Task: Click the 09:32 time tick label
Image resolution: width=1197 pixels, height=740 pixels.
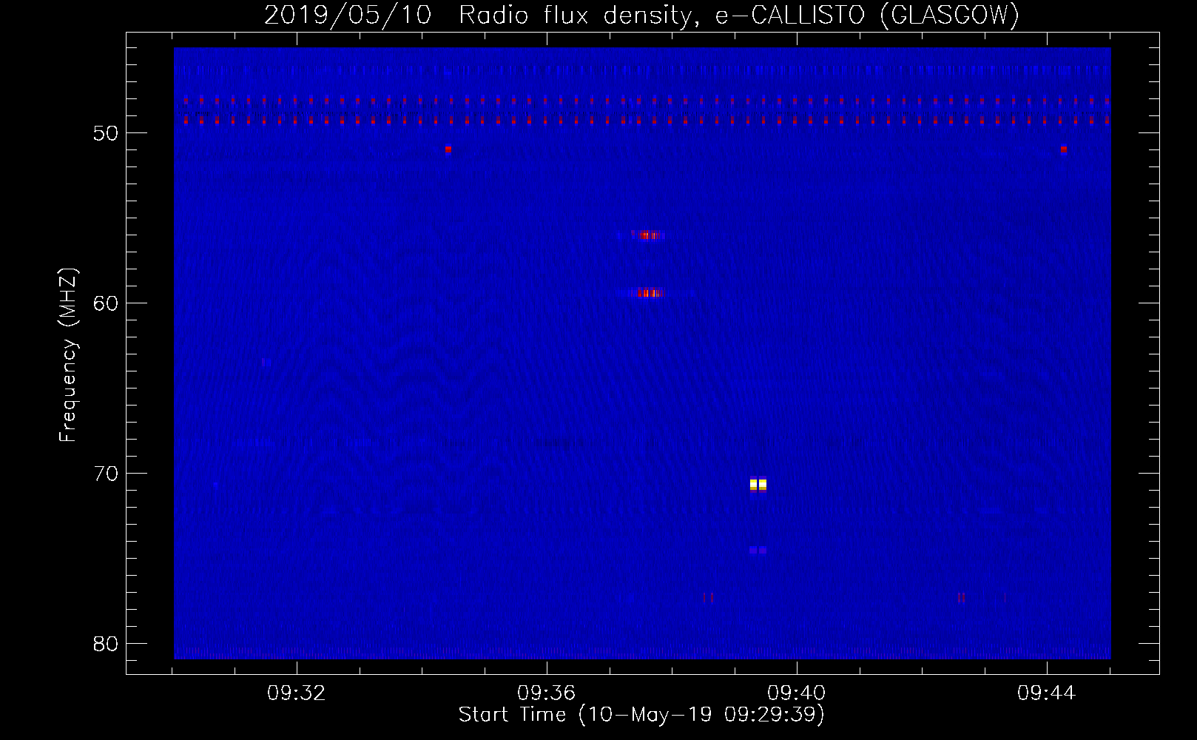Action: point(297,693)
